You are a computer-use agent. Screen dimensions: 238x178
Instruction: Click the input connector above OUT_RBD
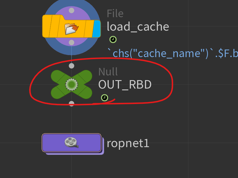click(x=71, y=66)
